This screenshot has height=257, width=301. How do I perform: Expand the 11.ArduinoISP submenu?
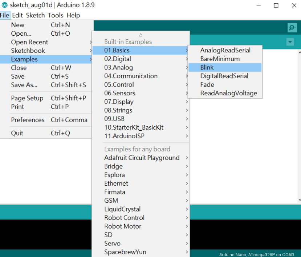click(x=141, y=136)
